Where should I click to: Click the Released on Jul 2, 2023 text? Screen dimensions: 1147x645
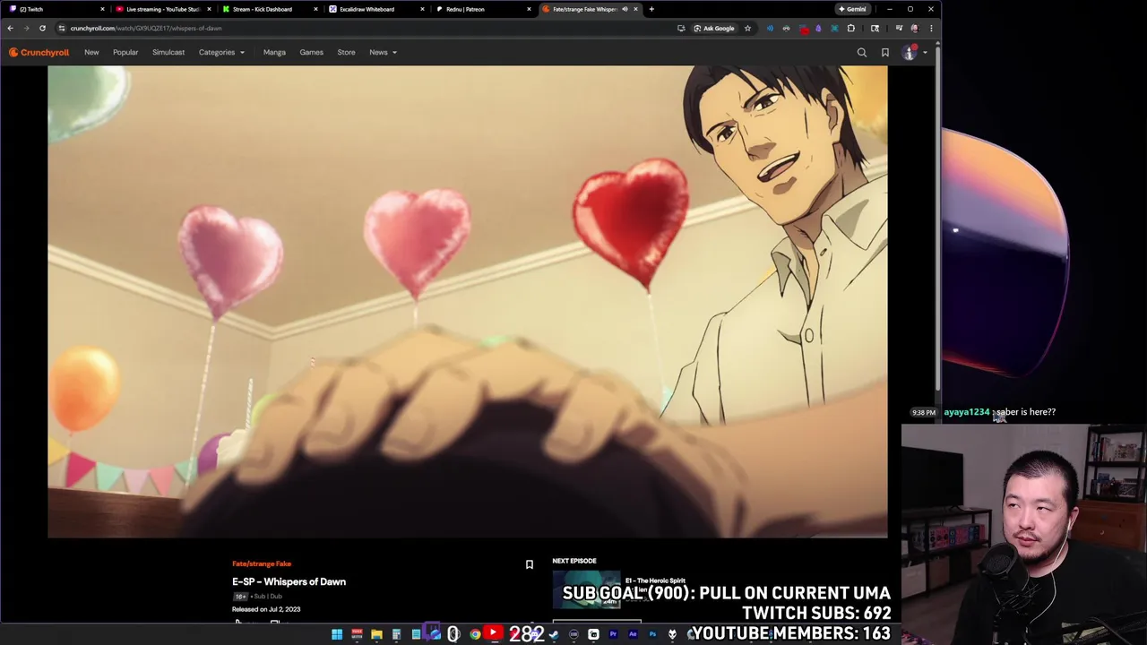266,609
